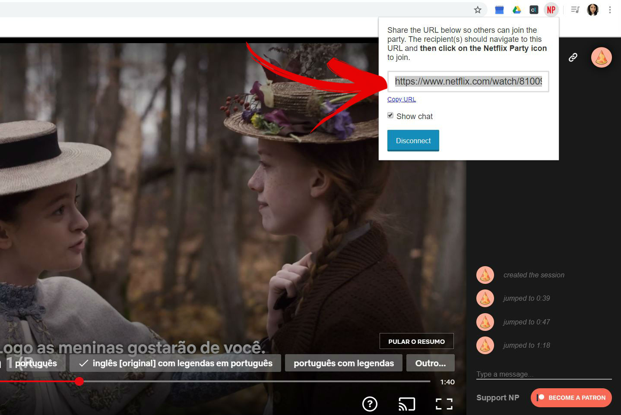The image size is (621, 415).
Task: Click avatar beside 'jumped to 1:18'
Action: click(485, 345)
